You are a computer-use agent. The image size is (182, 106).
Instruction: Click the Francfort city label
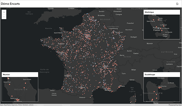click(130, 23)
